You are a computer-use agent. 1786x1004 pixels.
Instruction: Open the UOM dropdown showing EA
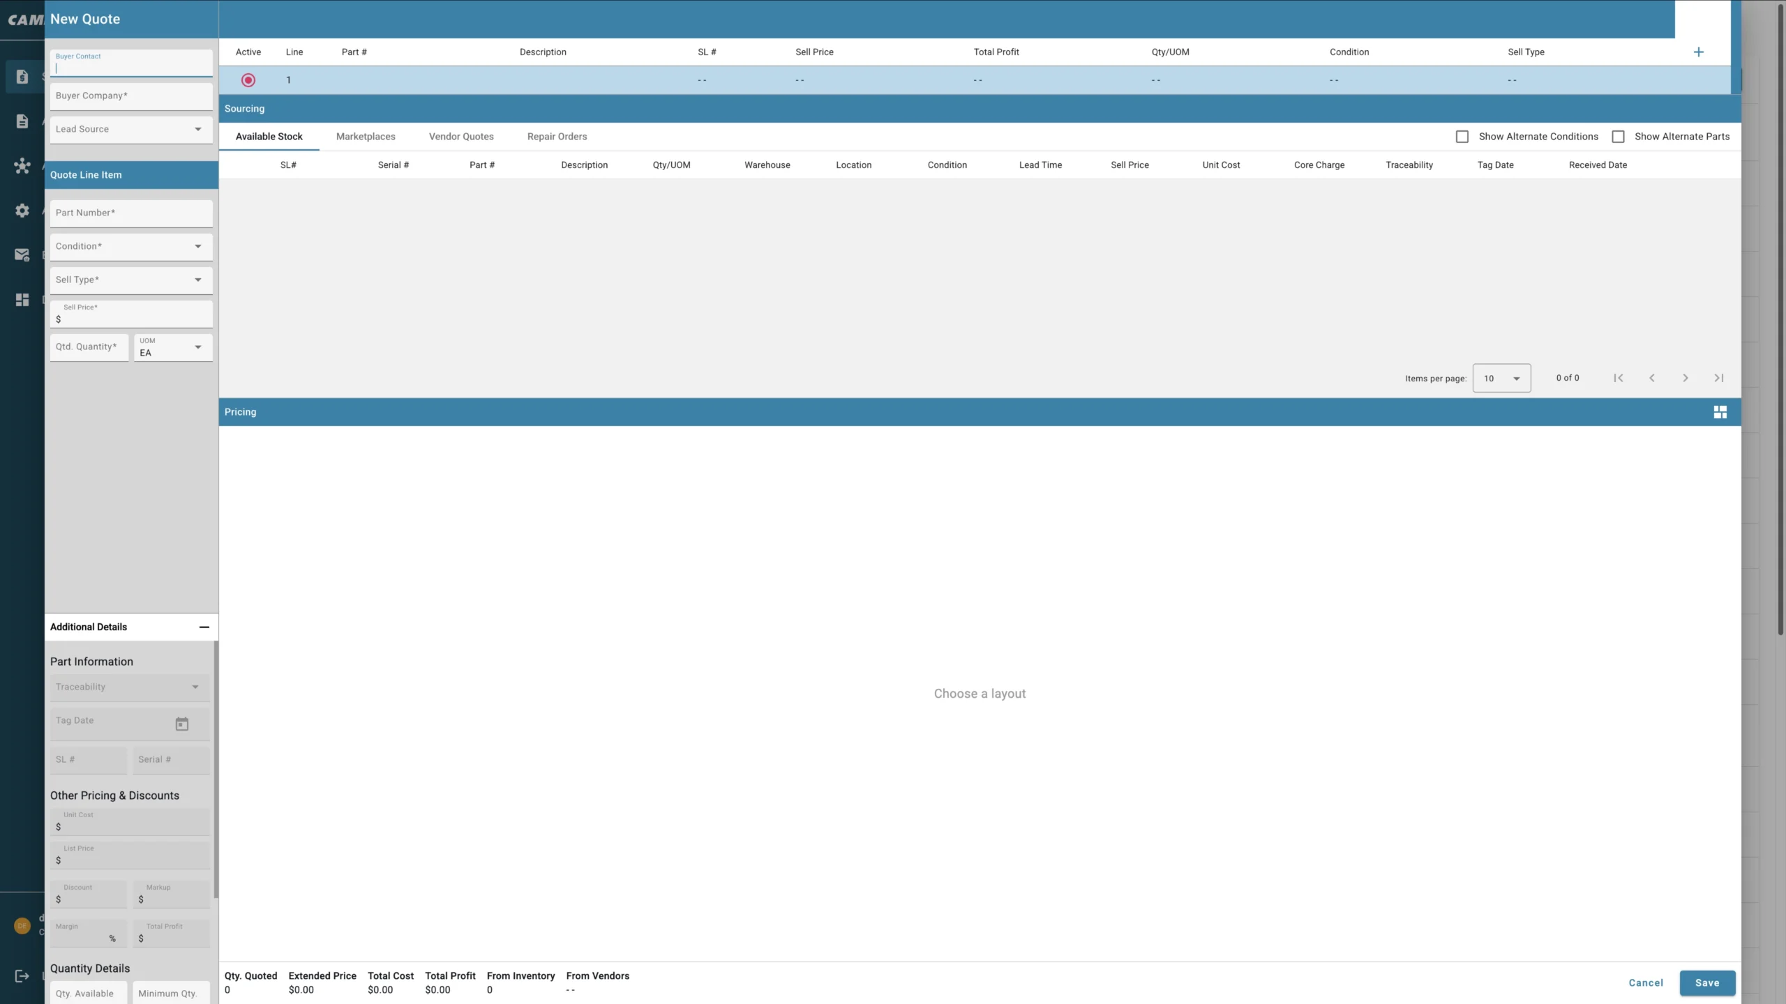pos(173,347)
